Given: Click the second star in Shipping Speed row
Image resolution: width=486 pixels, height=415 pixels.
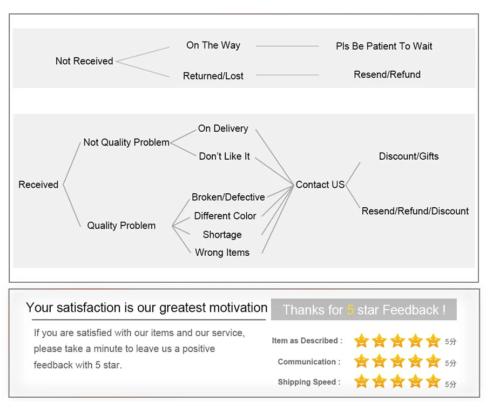Looking at the screenshot, I should coord(380,382).
